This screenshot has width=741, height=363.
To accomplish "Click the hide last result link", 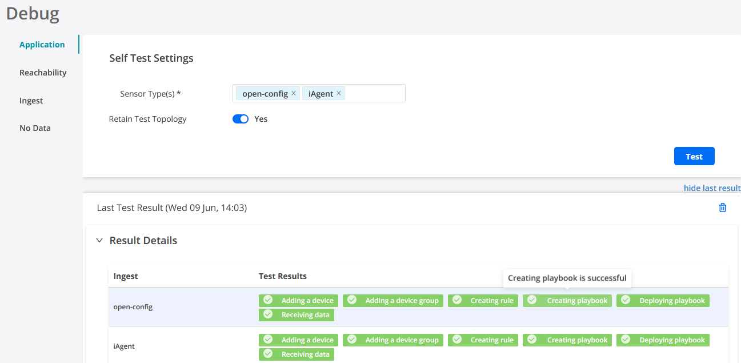I will [x=712, y=188].
